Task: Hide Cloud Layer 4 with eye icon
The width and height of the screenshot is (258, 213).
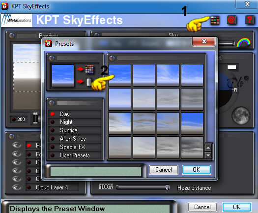Action: pos(17,187)
